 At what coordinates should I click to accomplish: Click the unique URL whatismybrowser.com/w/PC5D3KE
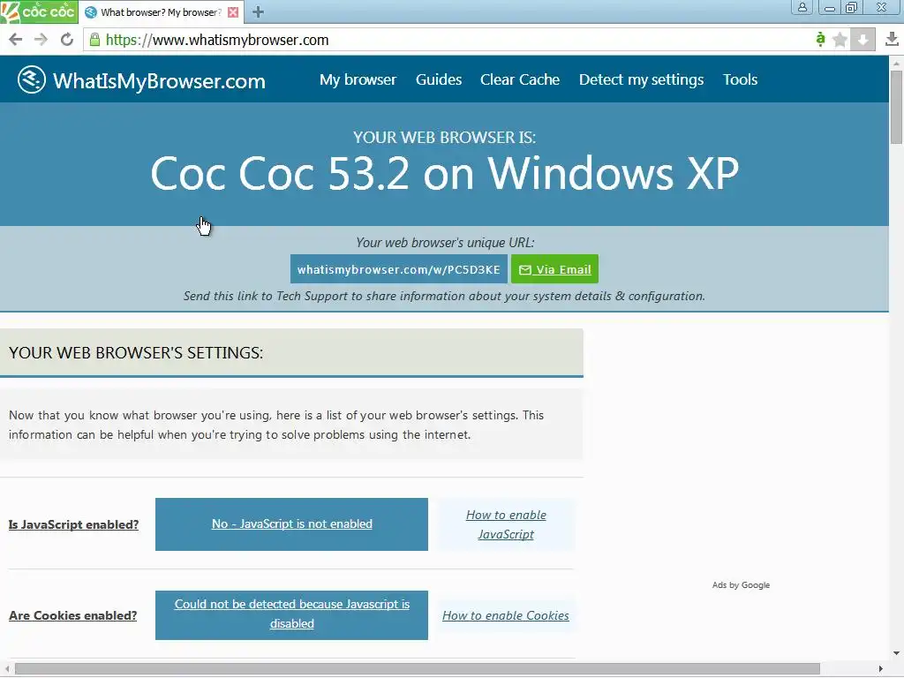(399, 269)
